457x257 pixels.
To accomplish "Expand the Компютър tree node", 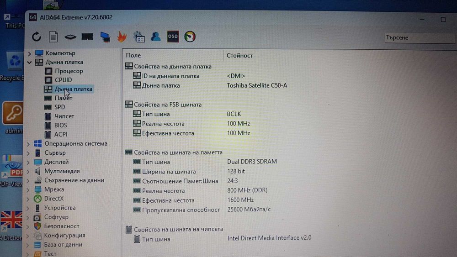I will click(x=29, y=53).
